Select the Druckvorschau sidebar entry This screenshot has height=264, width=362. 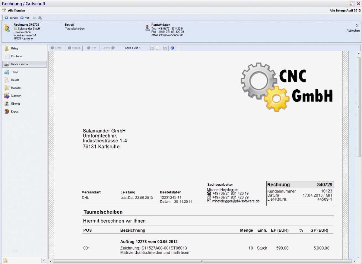tap(25, 64)
